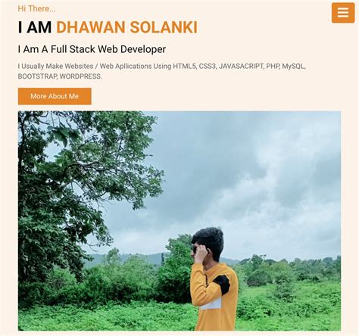
Task: Click the person in the yellow hoodie
Action: click(x=214, y=278)
